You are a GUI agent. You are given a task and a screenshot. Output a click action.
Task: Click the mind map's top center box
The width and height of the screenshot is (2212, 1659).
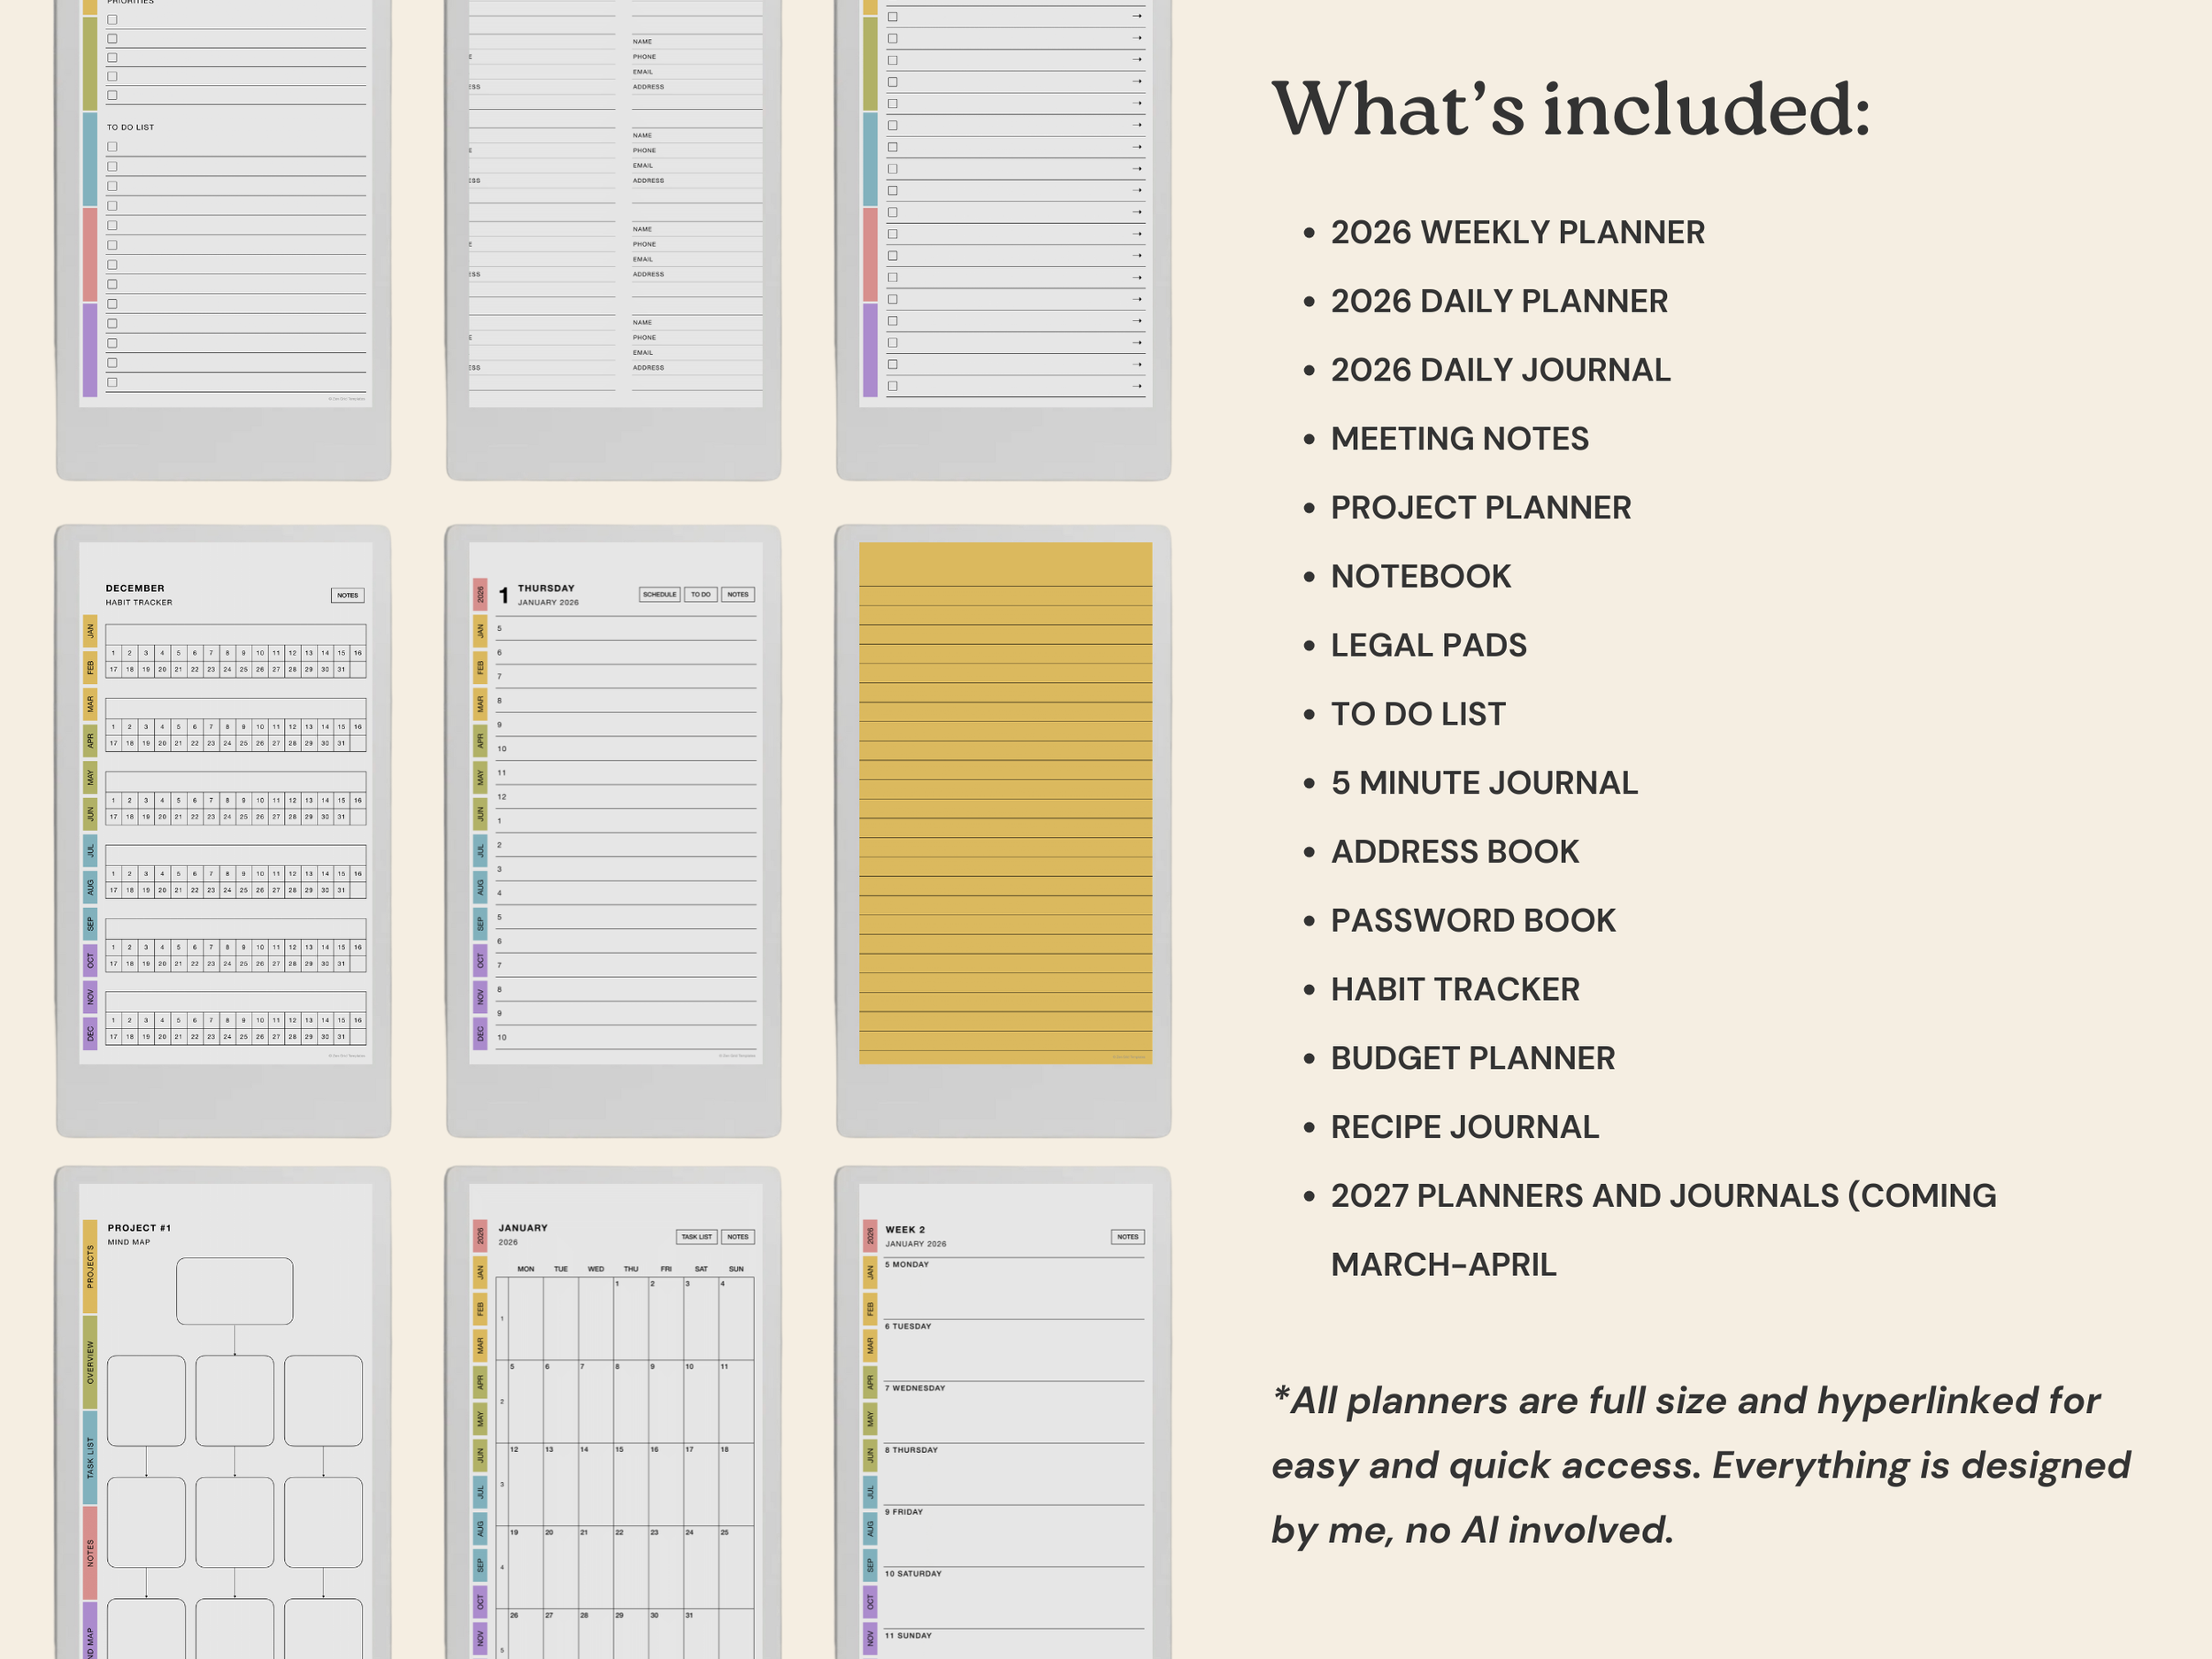tap(234, 1291)
